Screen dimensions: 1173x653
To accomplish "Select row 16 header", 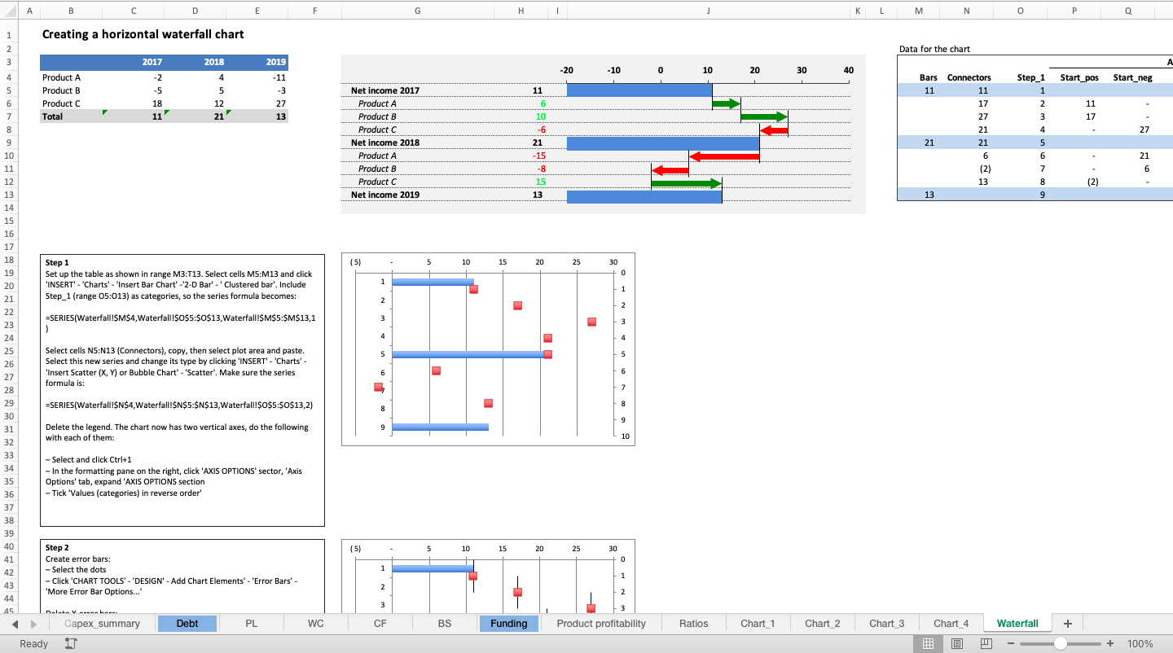I will [x=9, y=234].
